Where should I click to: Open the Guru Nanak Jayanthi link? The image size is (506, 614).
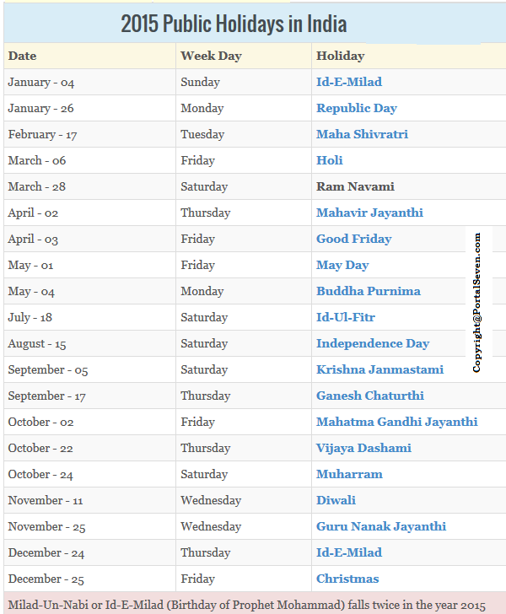381,526
